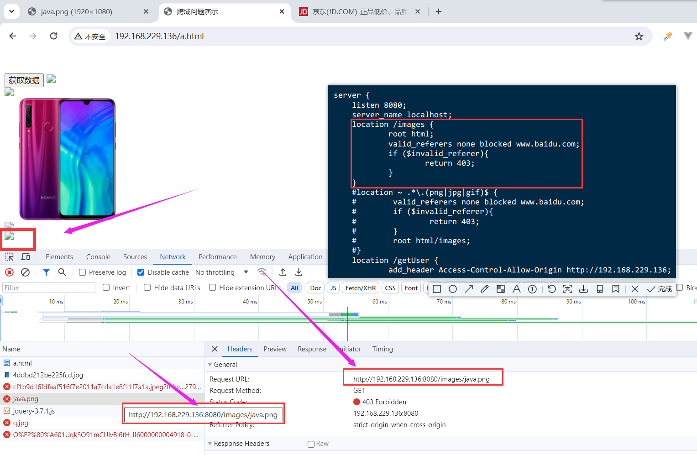The image size is (697, 455).
Task: Cancel the screenshot with the X icon
Action: [635, 289]
